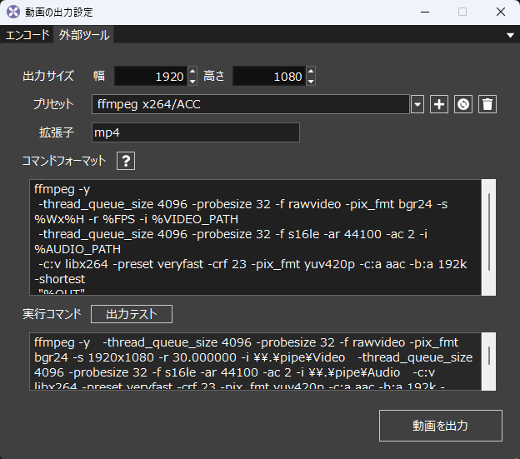Viewport: 520px width, 459px height.
Task: Click the 拡張子 mp4 input field
Action: pos(194,132)
